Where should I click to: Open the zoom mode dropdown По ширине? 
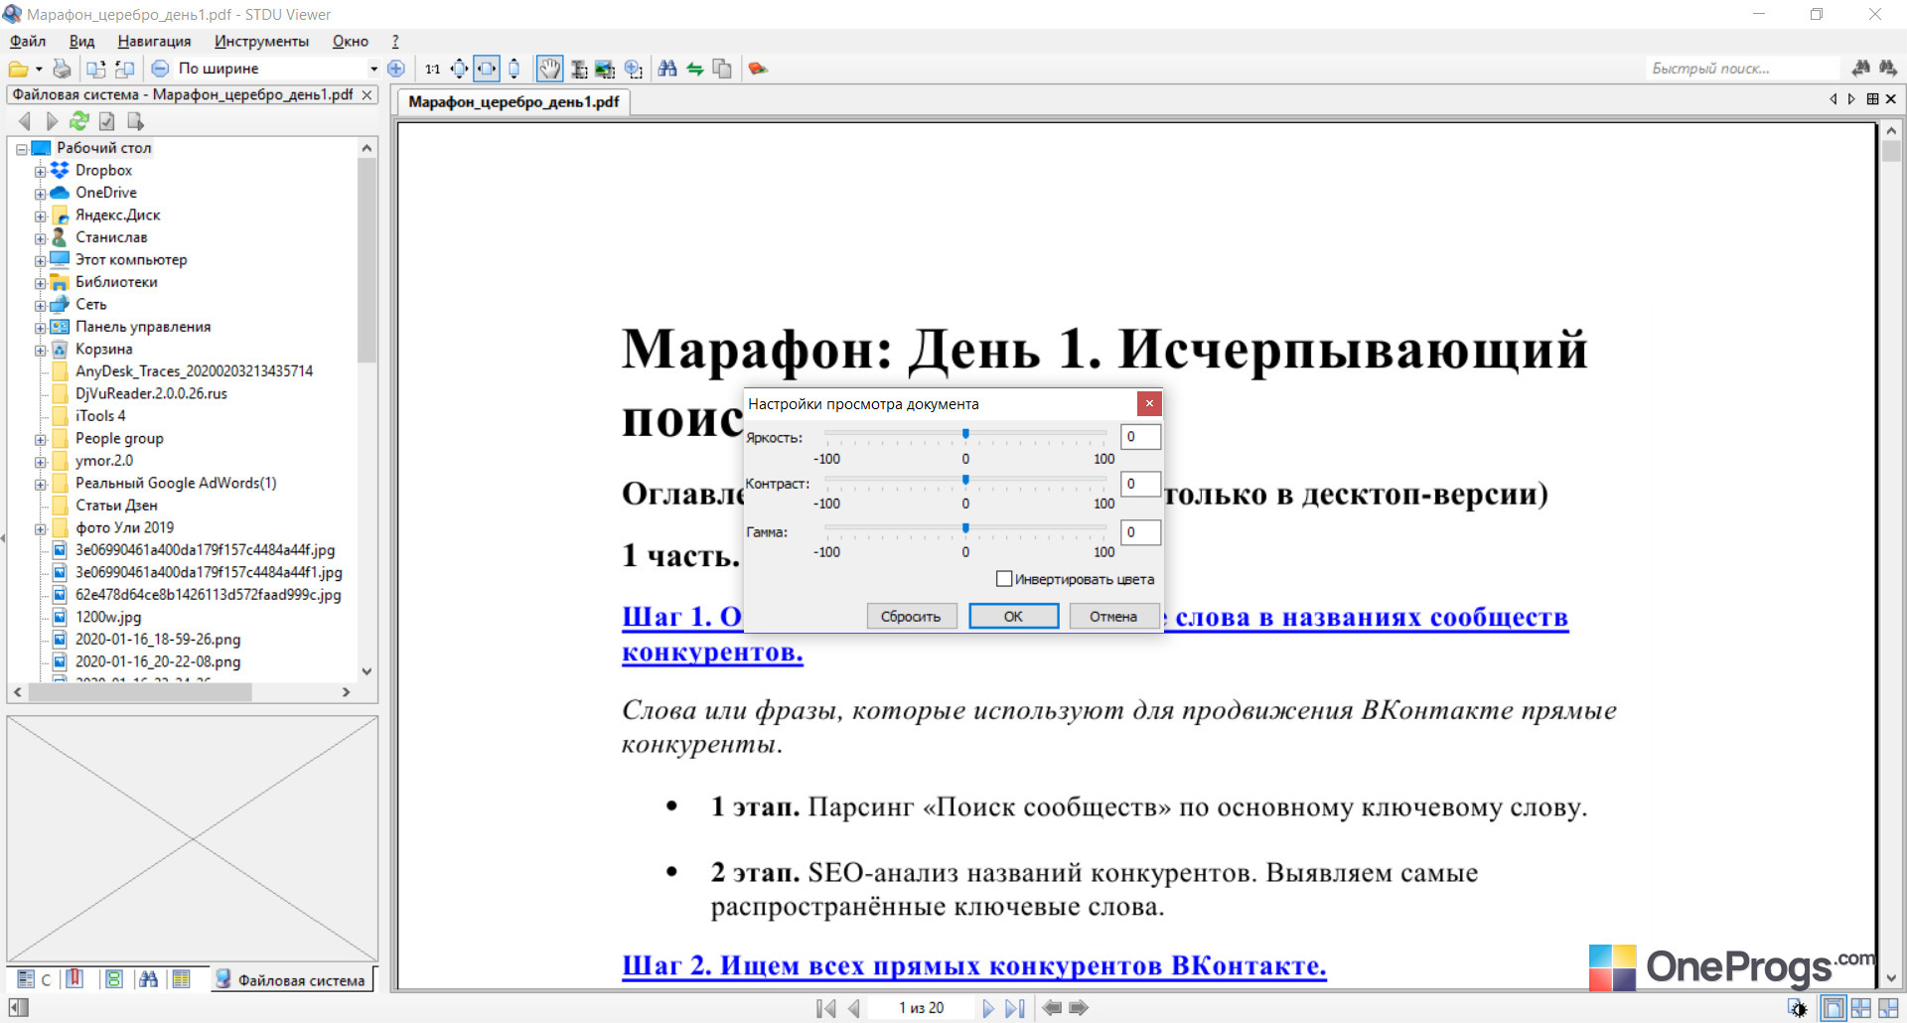(x=373, y=69)
